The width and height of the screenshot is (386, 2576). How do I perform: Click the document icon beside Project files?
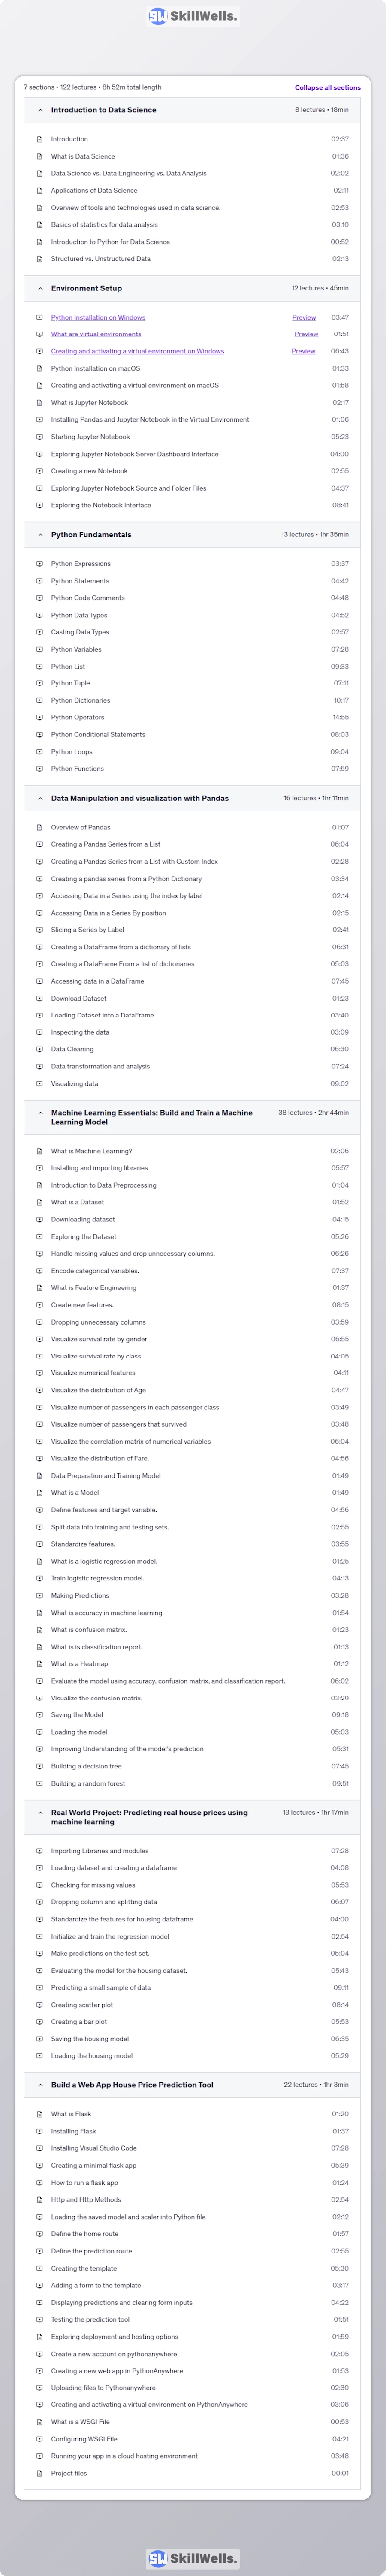tap(40, 2473)
